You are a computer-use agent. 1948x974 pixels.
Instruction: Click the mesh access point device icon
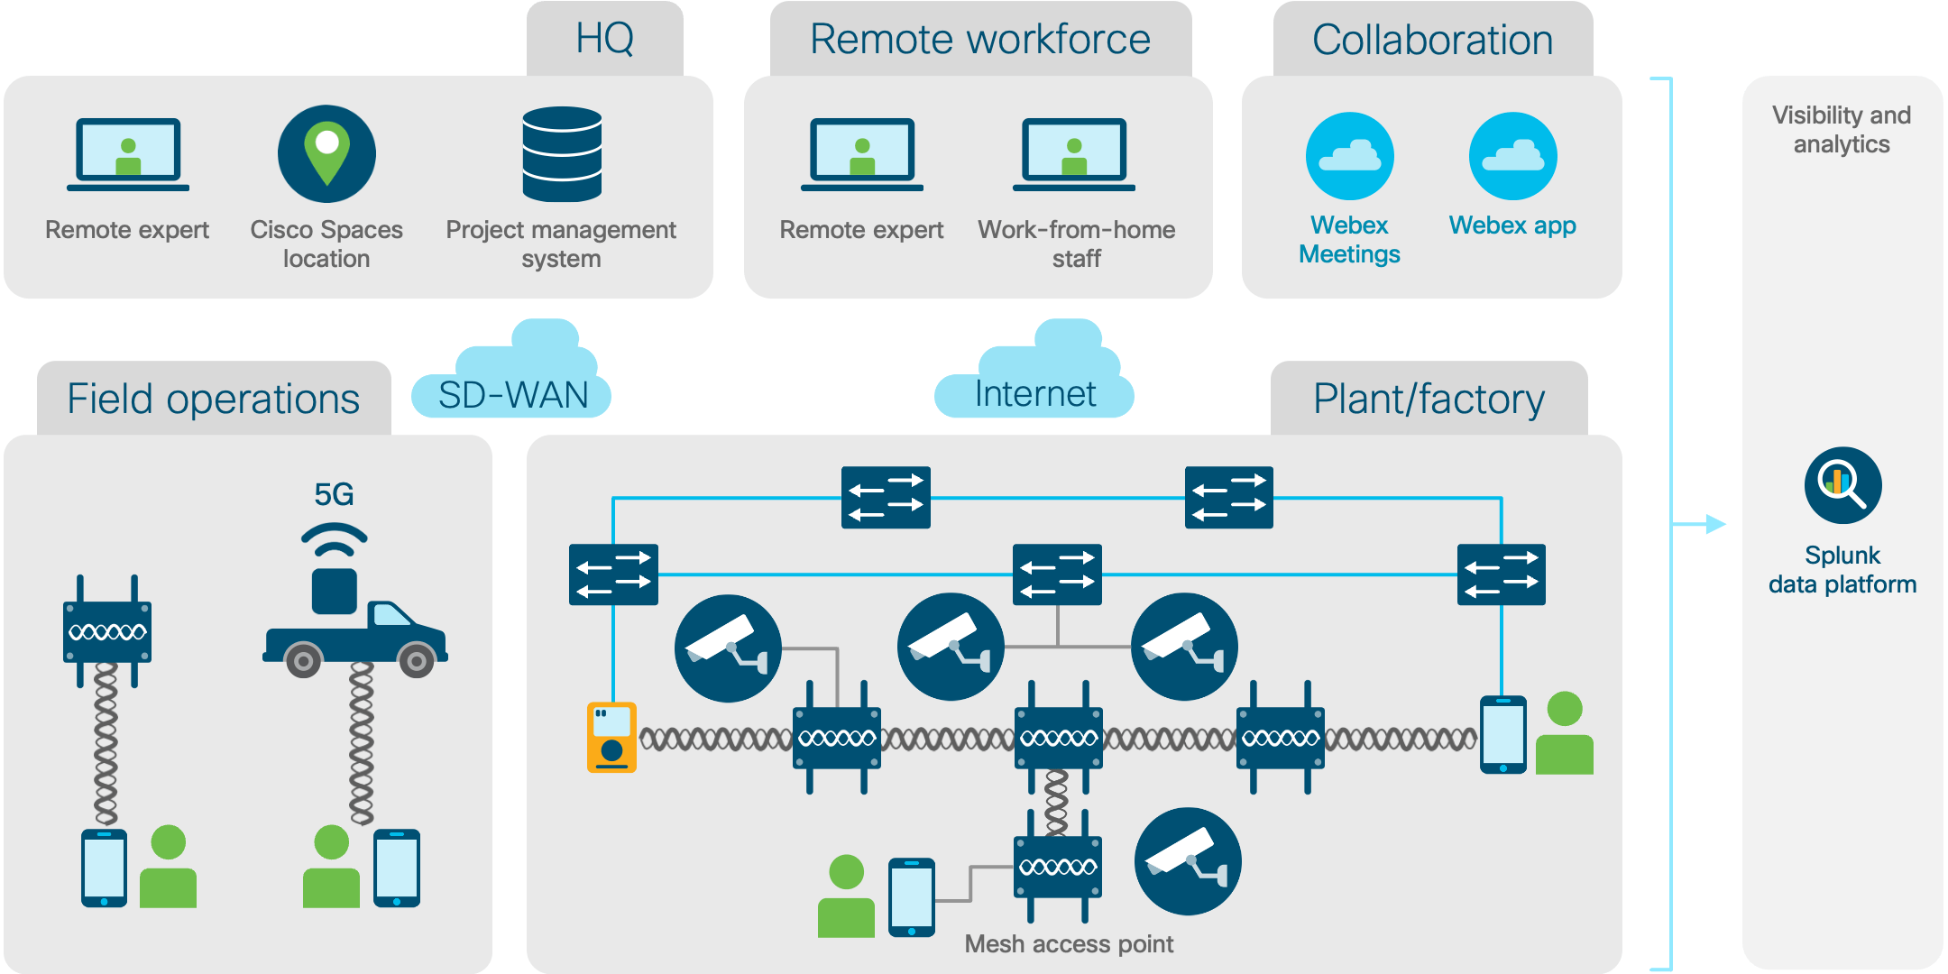point(1055,862)
